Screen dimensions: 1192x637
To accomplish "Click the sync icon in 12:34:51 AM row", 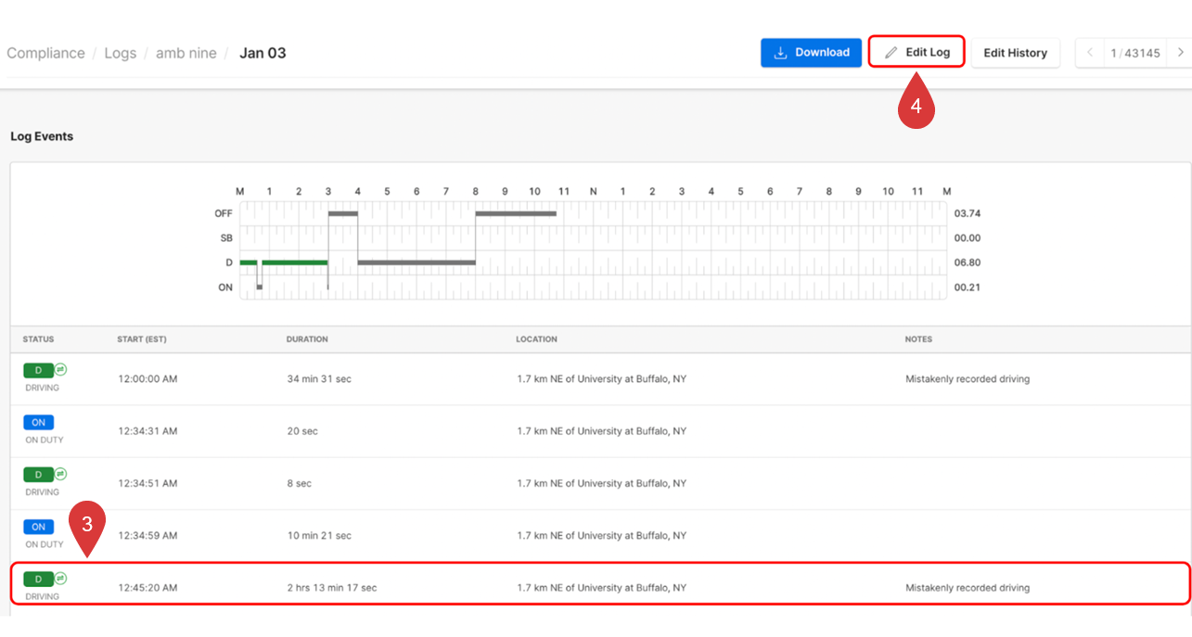I will click(x=60, y=473).
